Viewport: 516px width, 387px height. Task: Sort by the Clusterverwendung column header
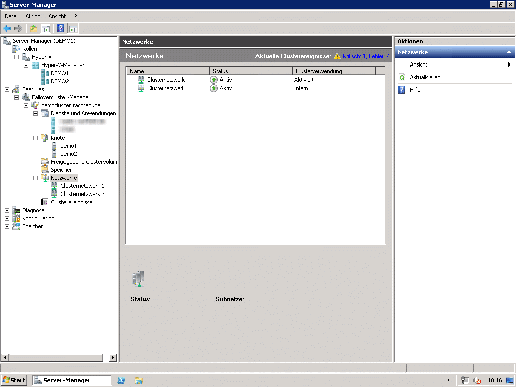(334, 71)
